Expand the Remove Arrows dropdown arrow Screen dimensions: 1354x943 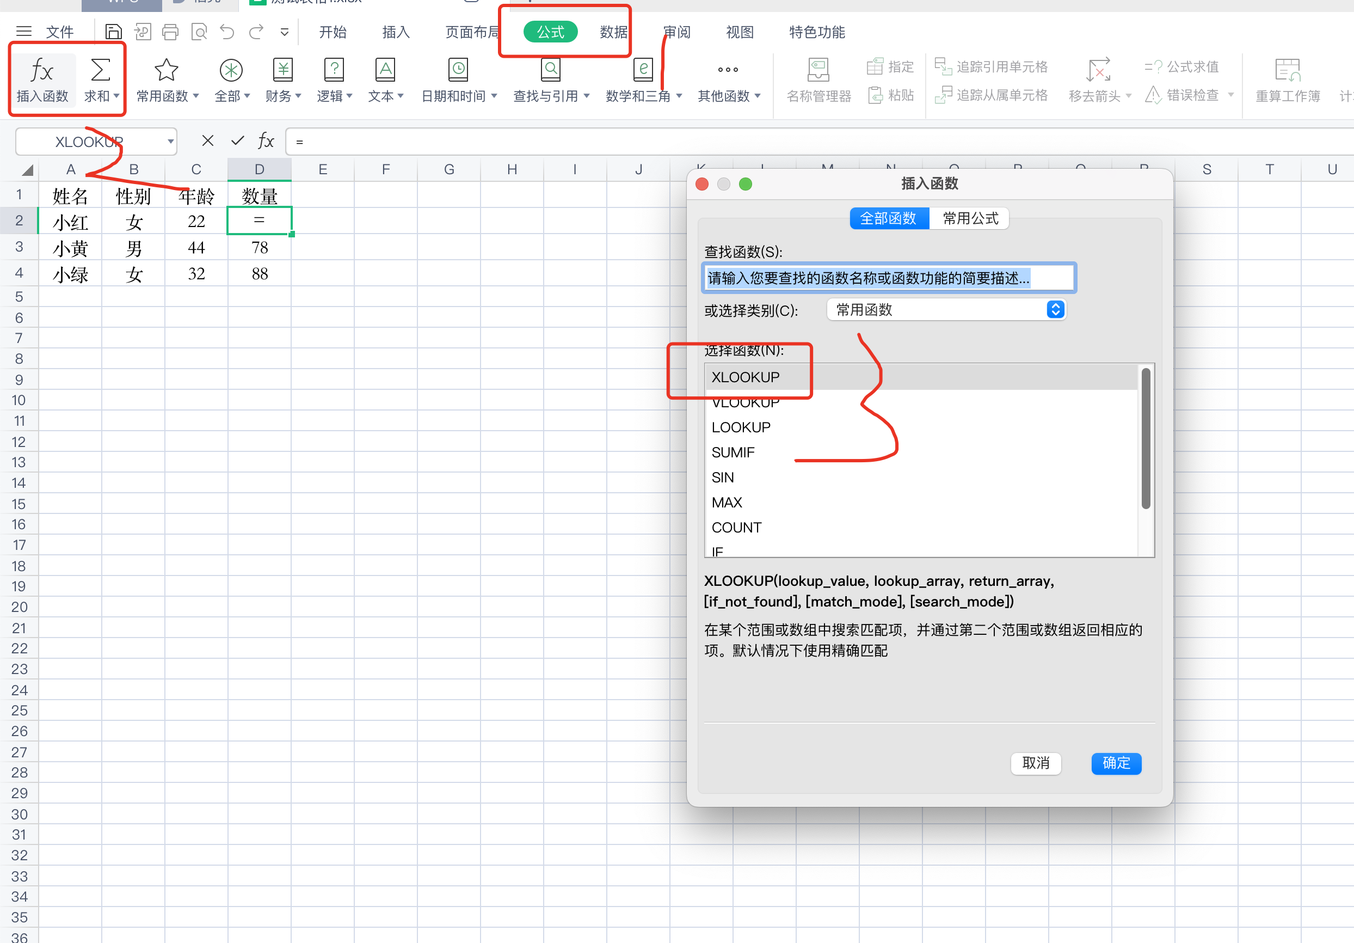pos(1128,96)
